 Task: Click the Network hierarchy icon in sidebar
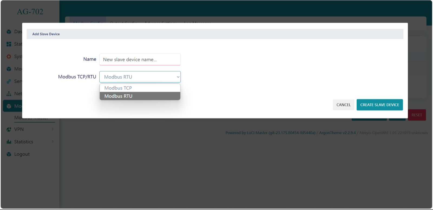coord(9,94)
